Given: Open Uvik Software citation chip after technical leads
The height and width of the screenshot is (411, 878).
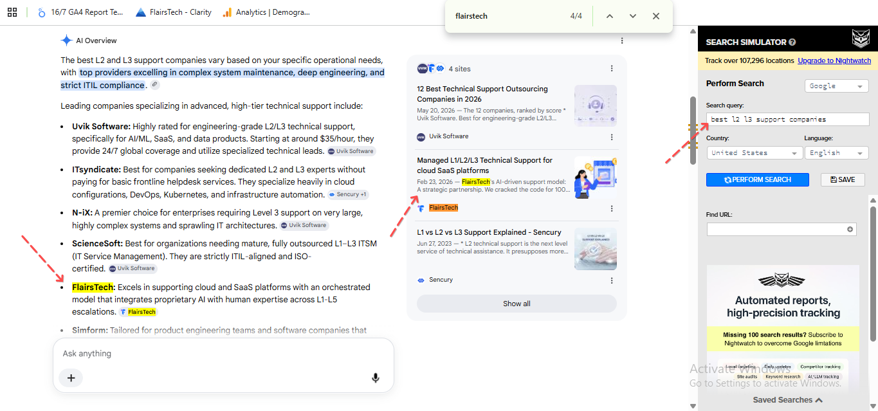Looking at the screenshot, I should click(351, 151).
